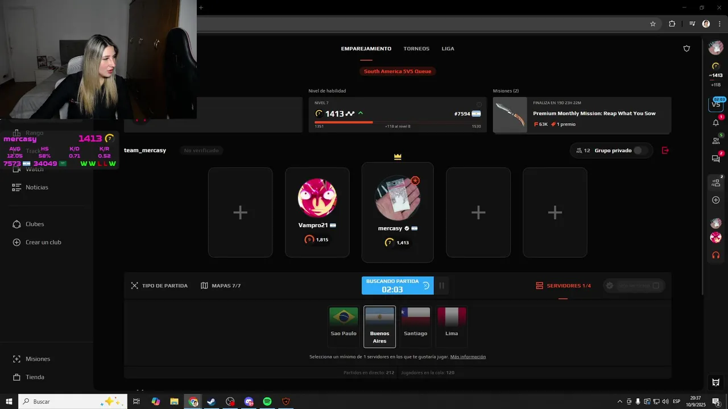The width and height of the screenshot is (728, 409).
Task: Open Chrome profile avatar in toolbar
Action: 706,24
